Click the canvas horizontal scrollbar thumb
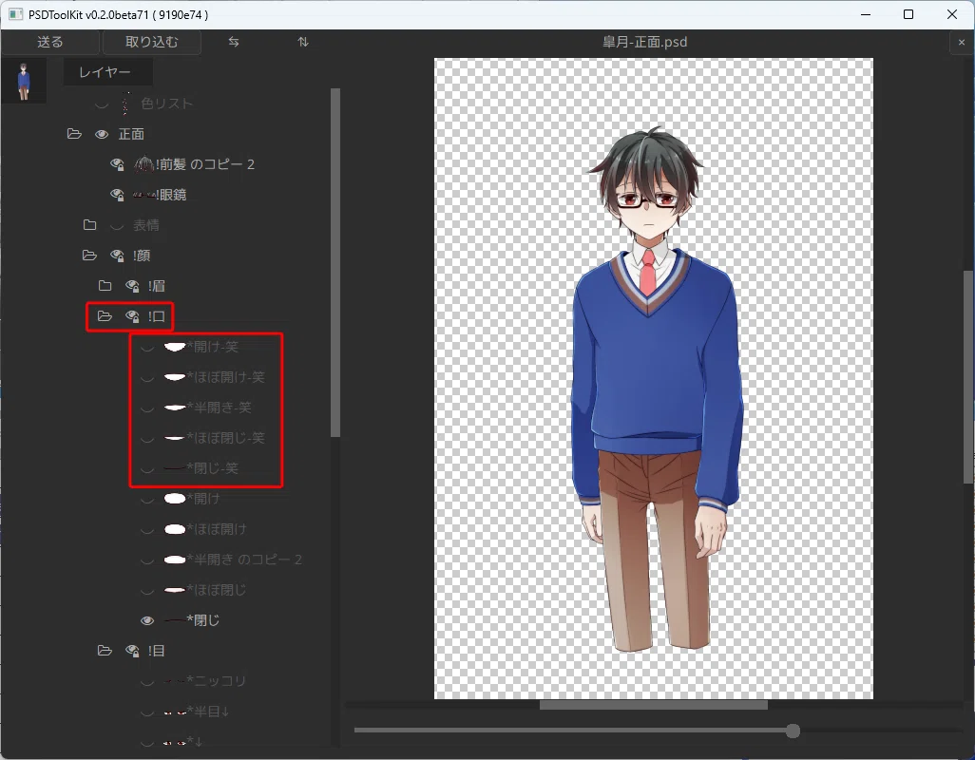The height and width of the screenshot is (760, 975). pyautogui.click(x=653, y=705)
